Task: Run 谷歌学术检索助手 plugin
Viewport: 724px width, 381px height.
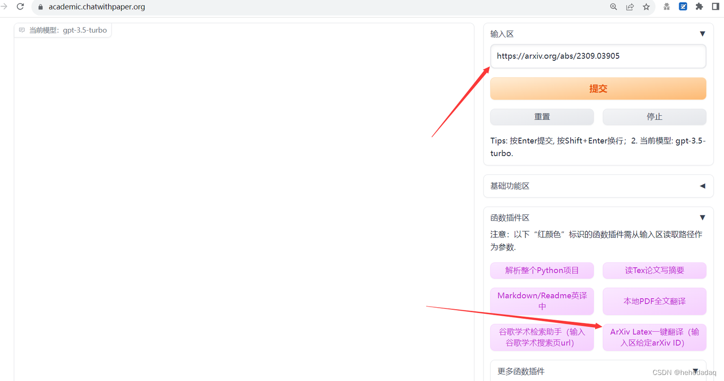Action: pos(542,337)
